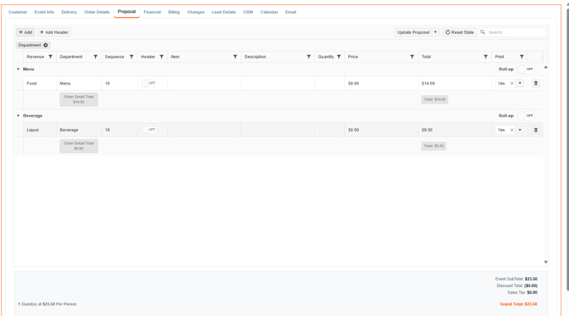Open the Event Info tab

pyautogui.click(x=45, y=12)
